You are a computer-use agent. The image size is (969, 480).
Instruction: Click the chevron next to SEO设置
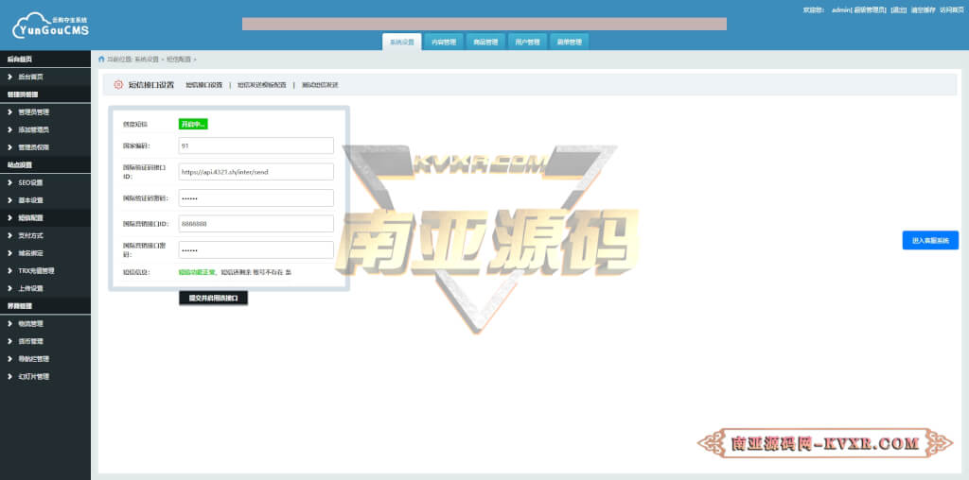pyautogui.click(x=9, y=182)
